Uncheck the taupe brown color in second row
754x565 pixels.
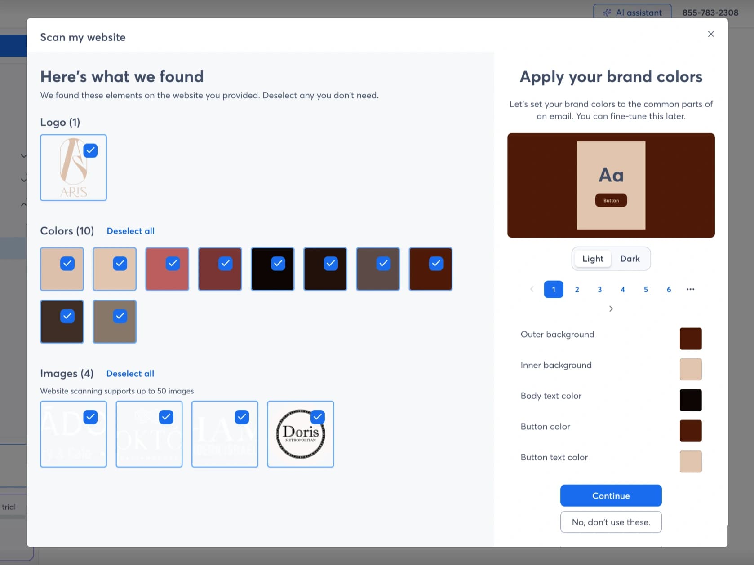(120, 316)
